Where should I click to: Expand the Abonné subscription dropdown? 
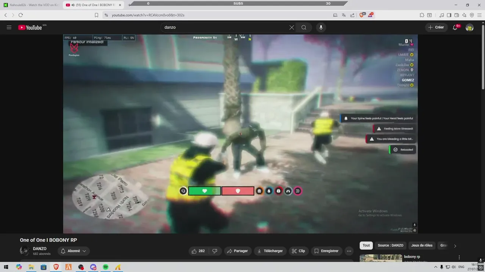click(x=74, y=251)
